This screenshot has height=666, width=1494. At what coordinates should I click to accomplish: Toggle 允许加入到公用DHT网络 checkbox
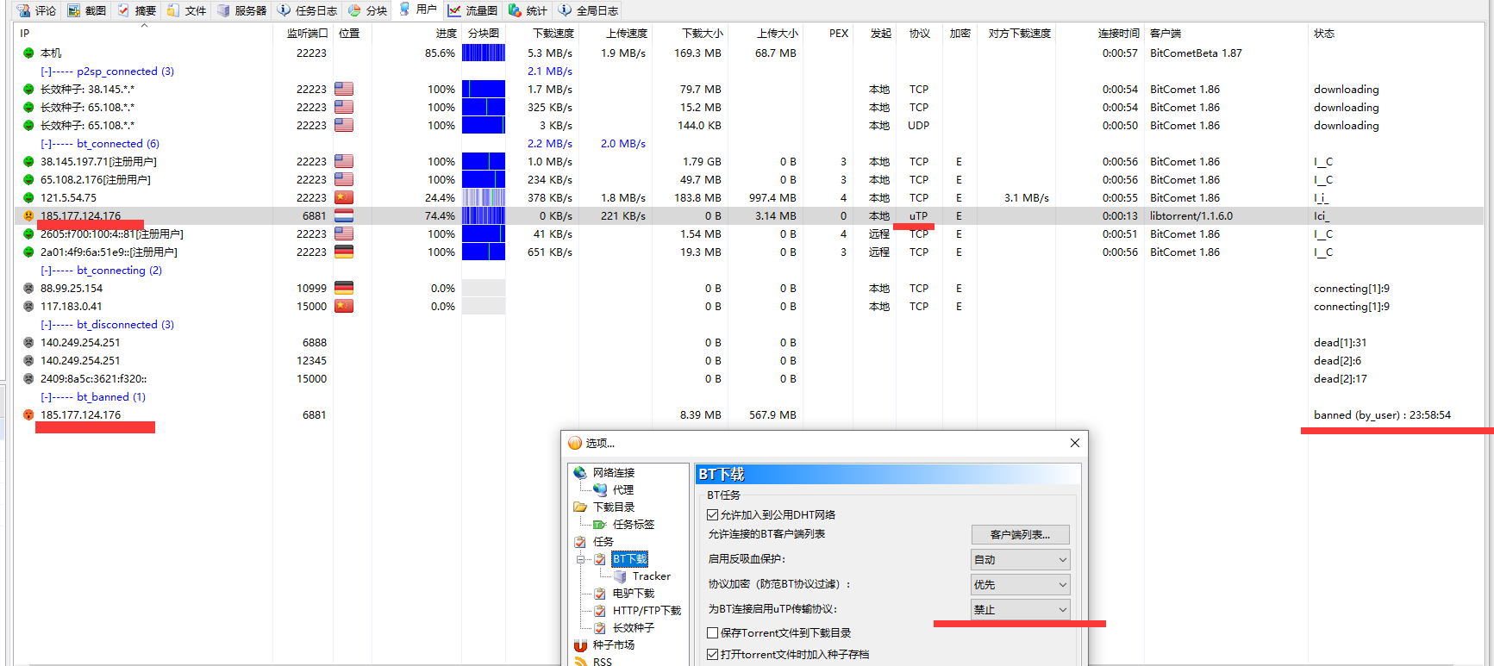[713, 515]
